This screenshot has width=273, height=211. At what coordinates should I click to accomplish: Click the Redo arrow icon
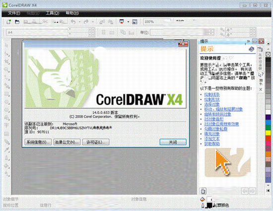(86, 22)
